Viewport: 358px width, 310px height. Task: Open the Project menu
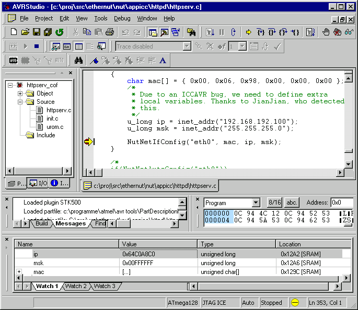point(44,18)
